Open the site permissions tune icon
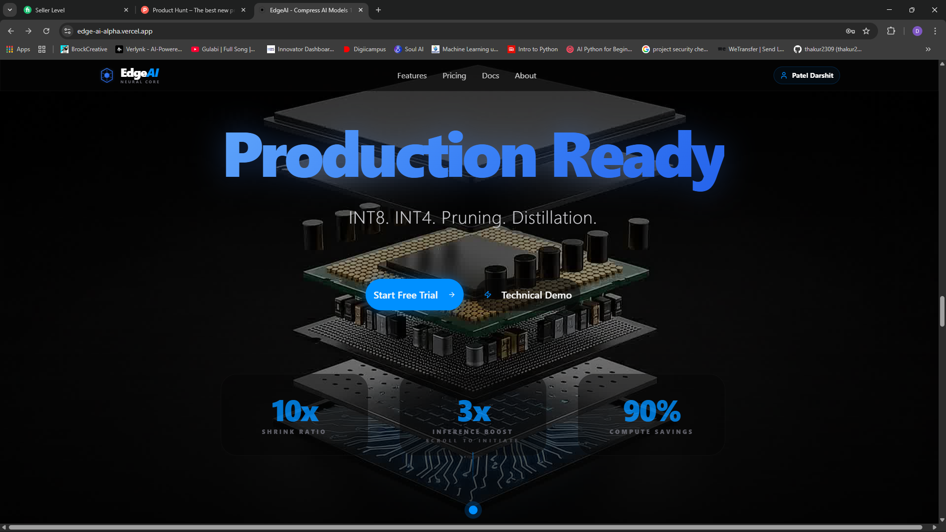This screenshot has width=946, height=532. click(67, 31)
